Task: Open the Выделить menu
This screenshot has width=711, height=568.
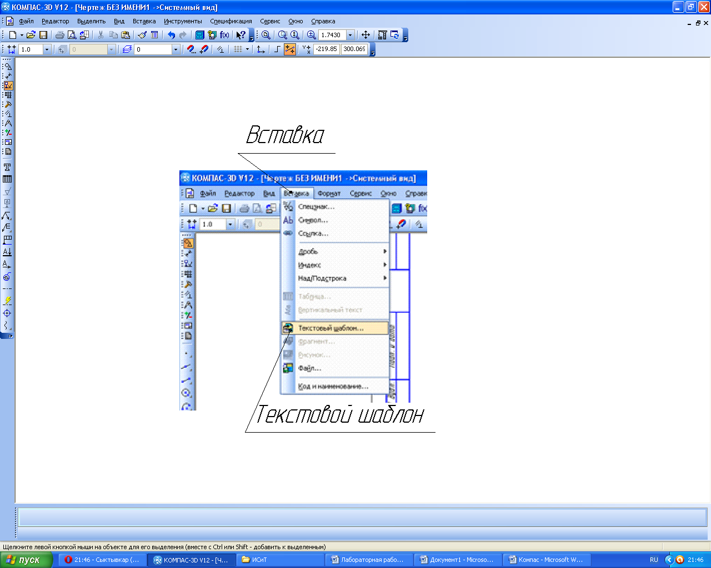Action: click(x=92, y=21)
